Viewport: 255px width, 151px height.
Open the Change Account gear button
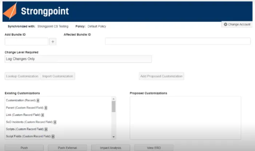pyautogui.click(x=237, y=24)
